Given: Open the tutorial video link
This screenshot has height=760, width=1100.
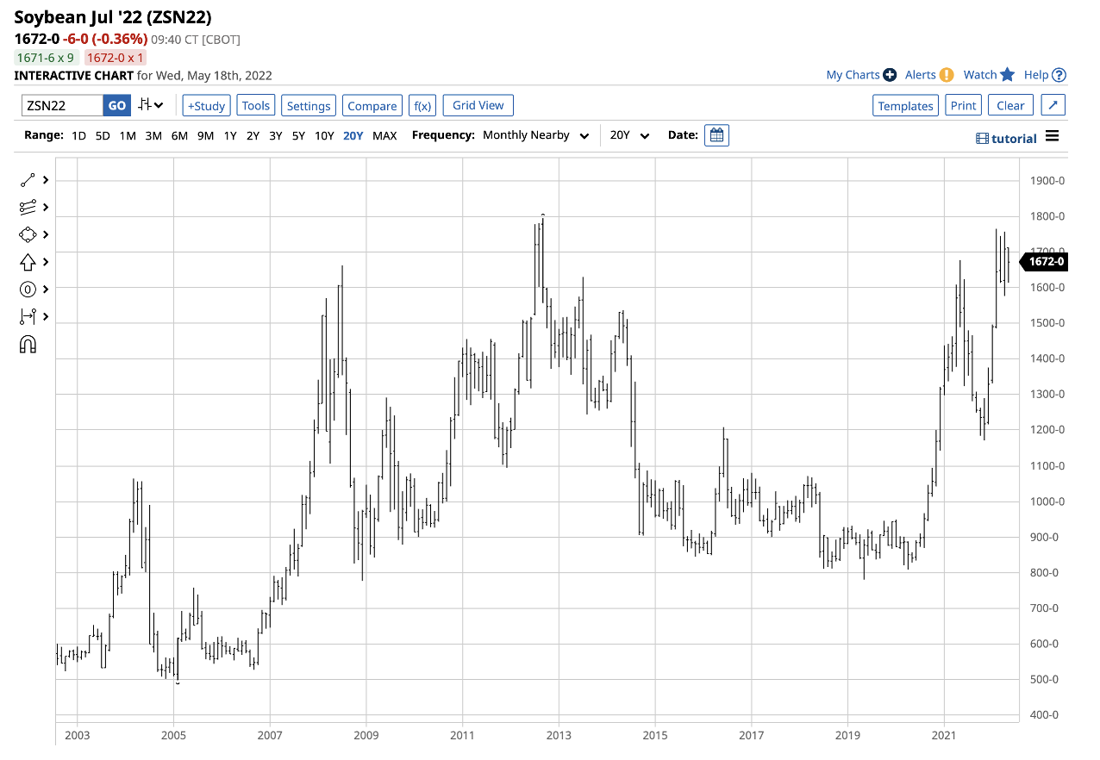Looking at the screenshot, I should click(1006, 139).
